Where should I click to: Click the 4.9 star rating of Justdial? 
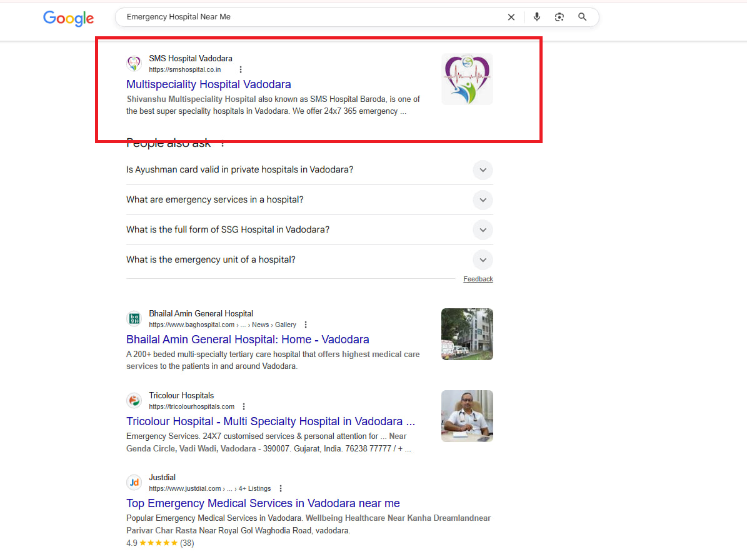160,543
